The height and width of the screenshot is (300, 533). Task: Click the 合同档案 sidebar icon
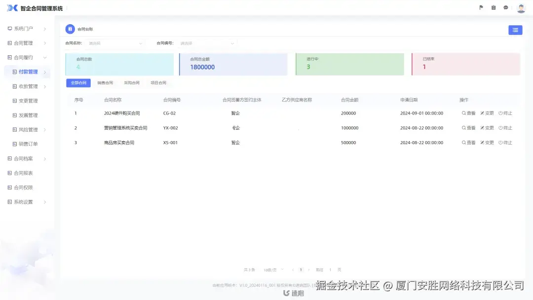(x=10, y=158)
